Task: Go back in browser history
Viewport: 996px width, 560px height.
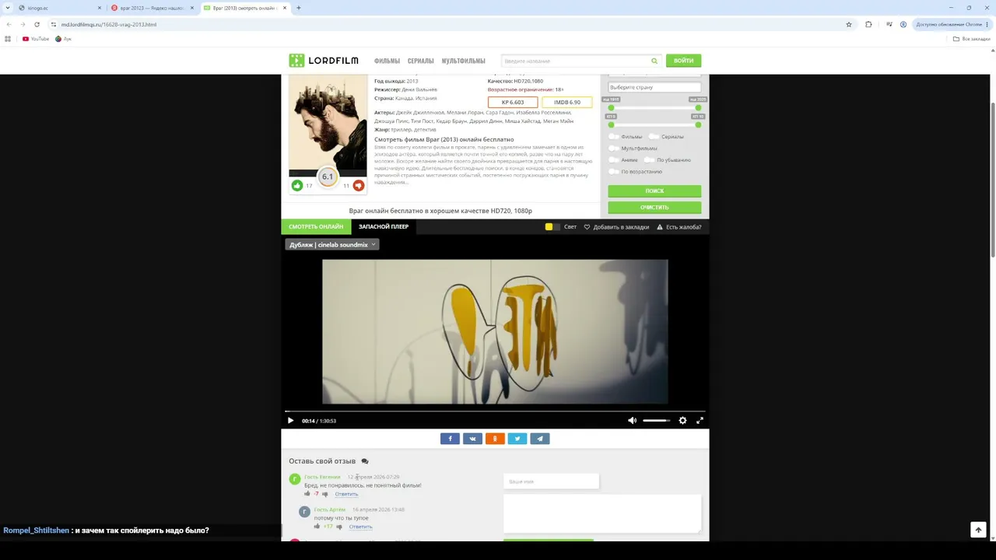Action: point(9,24)
